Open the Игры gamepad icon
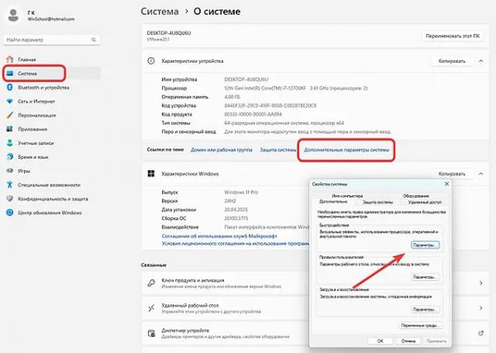Image resolution: width=496 pixels, height=353 pixels. pyautogui.click(x=10, y=171)
